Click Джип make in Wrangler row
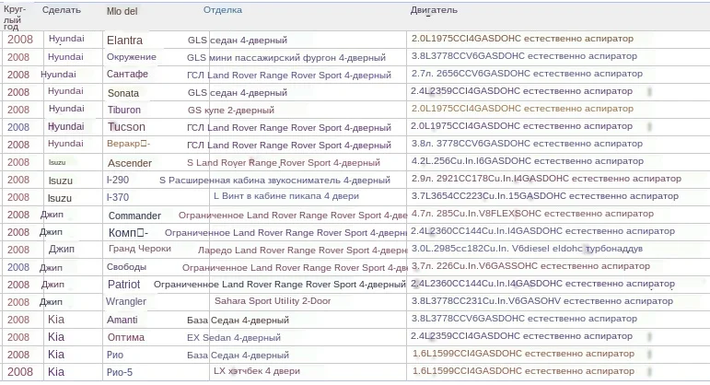The image size is (710, 385). click(x=51, y=302)
